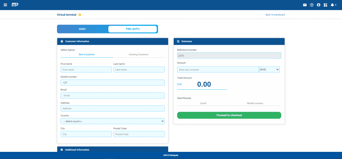Follow the Back To Dashboard link
342x159 pixels.
pos(275,15)
